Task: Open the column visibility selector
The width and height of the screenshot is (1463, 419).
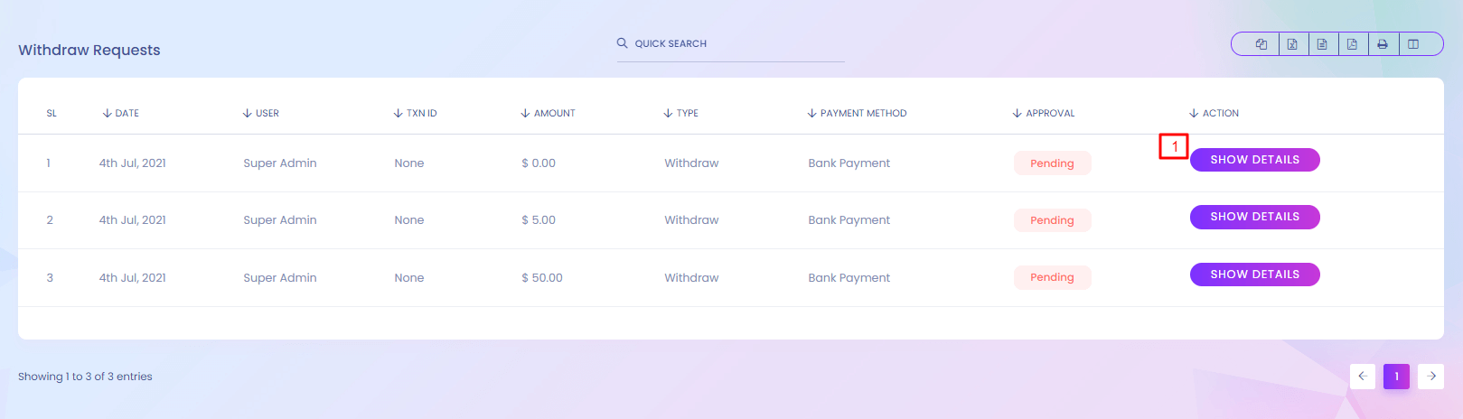Action: 1413,44
